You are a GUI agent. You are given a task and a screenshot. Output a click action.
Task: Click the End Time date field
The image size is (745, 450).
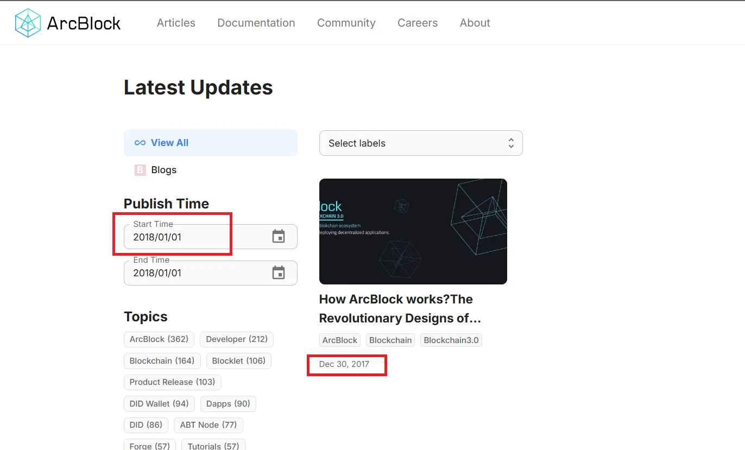pos(211,272)
